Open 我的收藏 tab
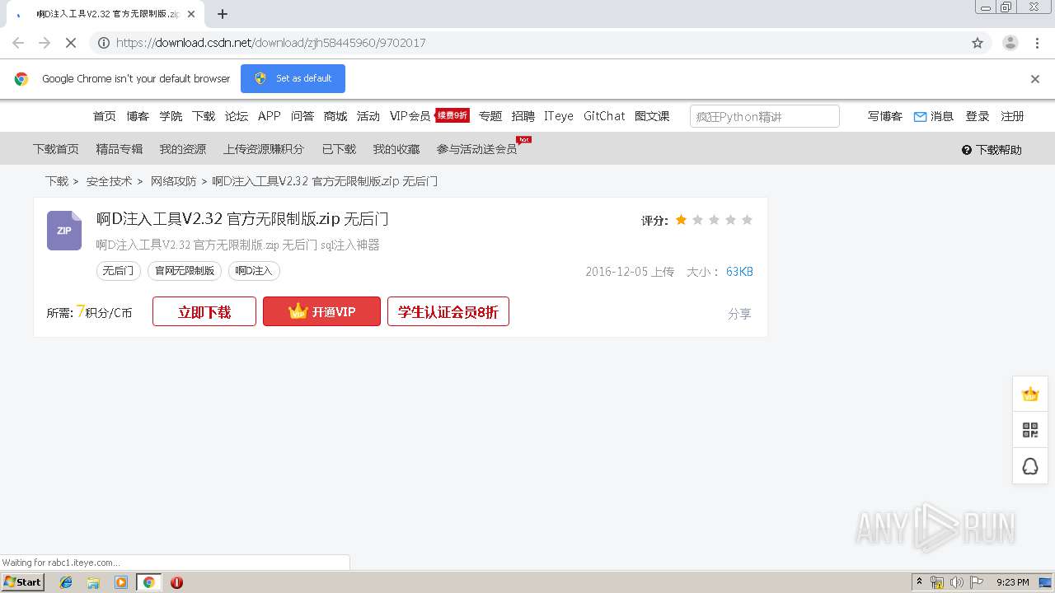 pos(396,149)
